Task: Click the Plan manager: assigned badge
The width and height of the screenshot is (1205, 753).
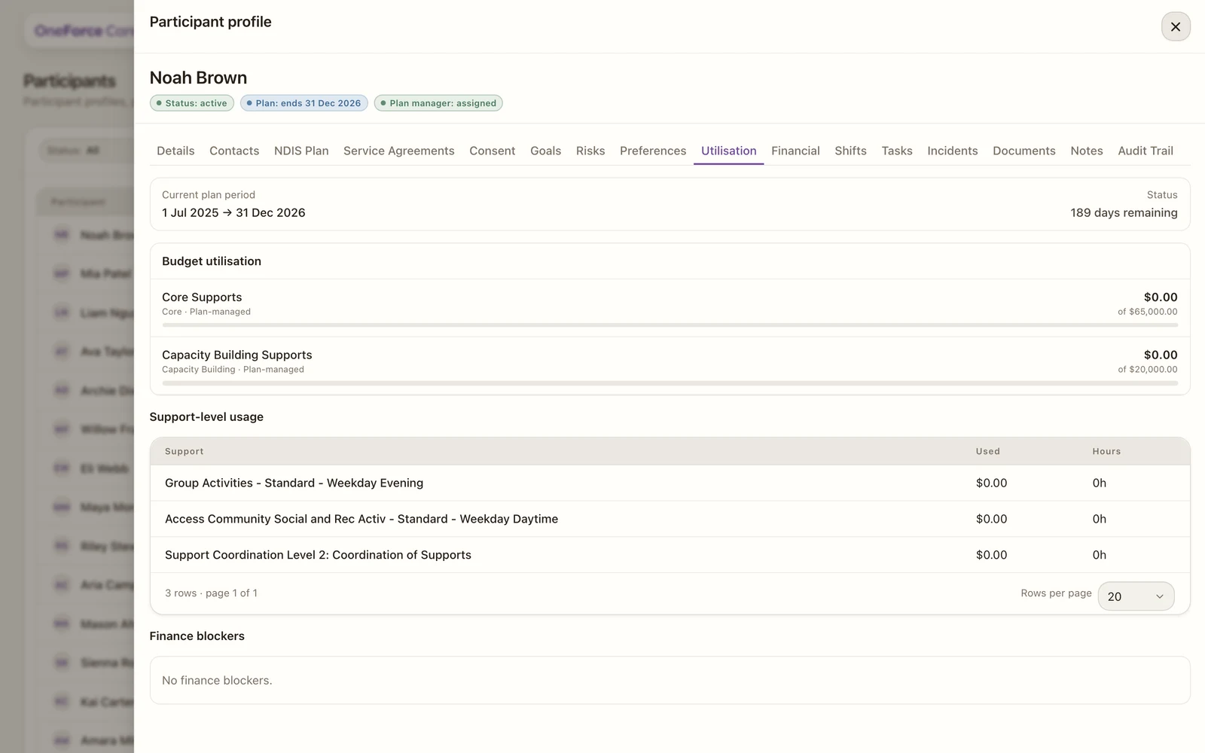Action: point(438,103)
